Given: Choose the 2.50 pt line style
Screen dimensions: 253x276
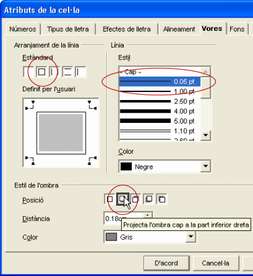Looking at the screenshot, I should tap(159, 101).
